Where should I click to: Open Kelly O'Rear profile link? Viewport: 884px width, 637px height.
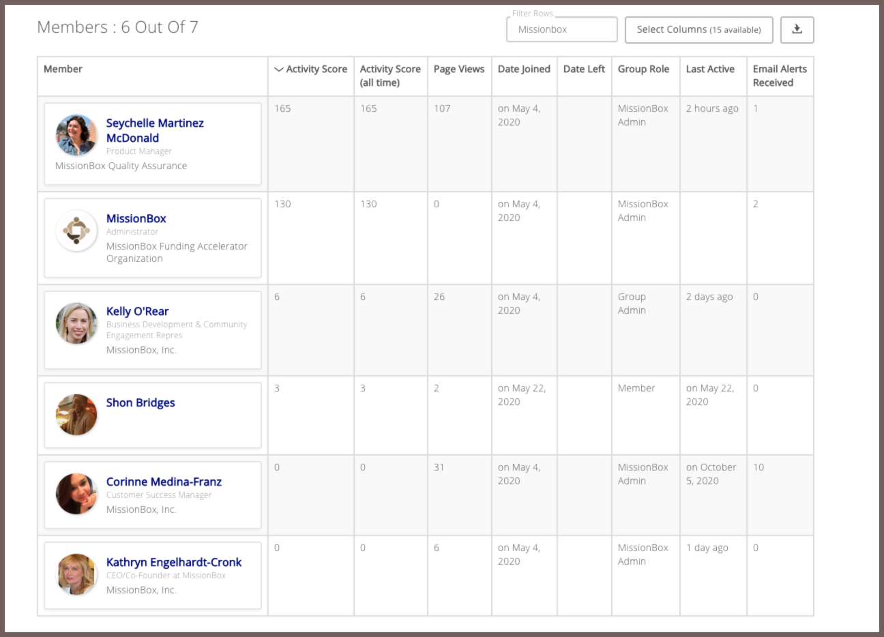pos(137,311)
